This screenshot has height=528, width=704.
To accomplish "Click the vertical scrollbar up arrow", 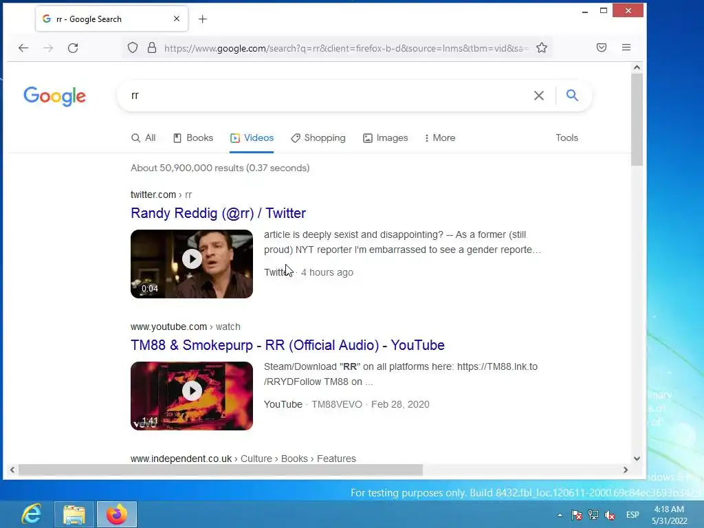I will click(x=637, y=67).
